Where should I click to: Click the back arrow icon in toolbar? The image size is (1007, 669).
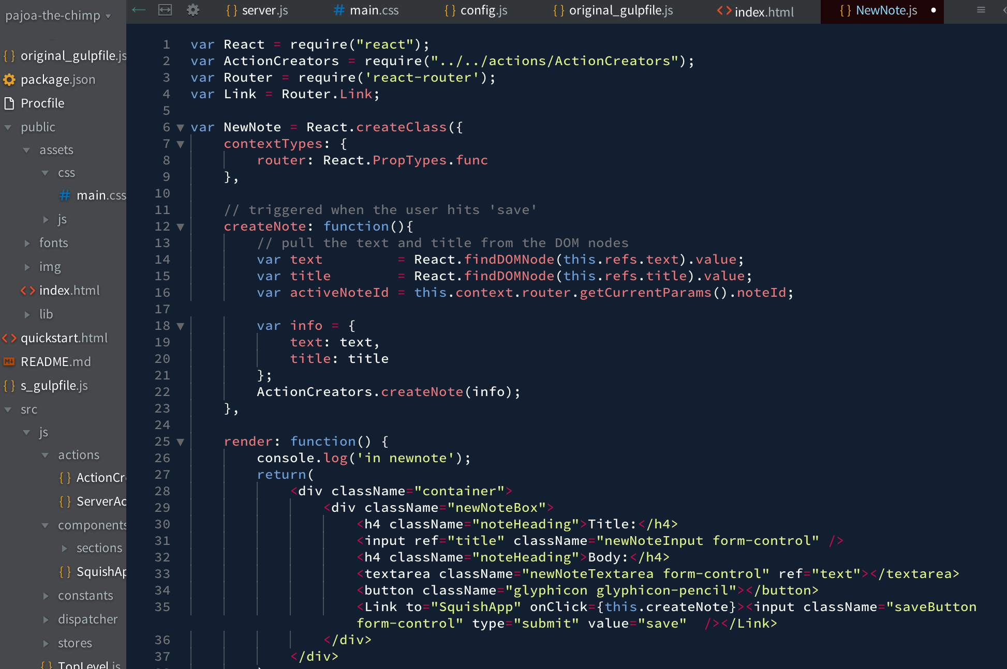[x=139, y=10]
